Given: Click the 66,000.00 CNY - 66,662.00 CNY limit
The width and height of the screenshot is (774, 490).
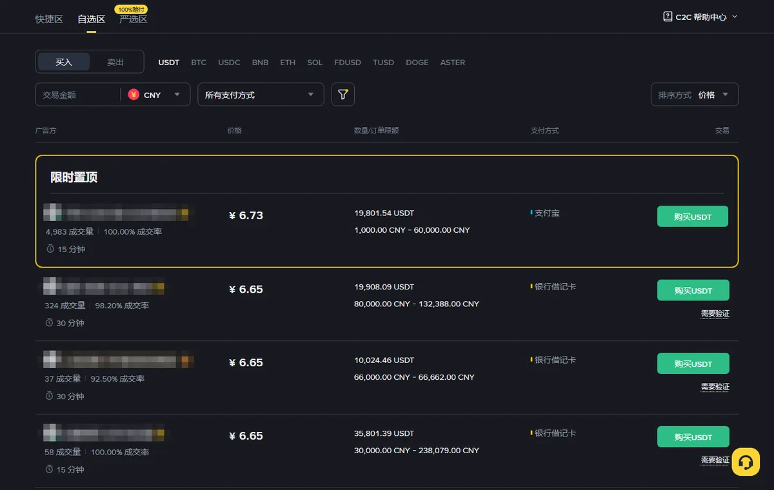Looking at the screenshot, I should coord(414,377).
